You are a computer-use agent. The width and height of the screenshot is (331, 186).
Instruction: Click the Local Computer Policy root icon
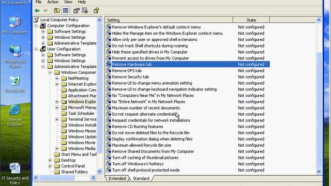point(37,20)
